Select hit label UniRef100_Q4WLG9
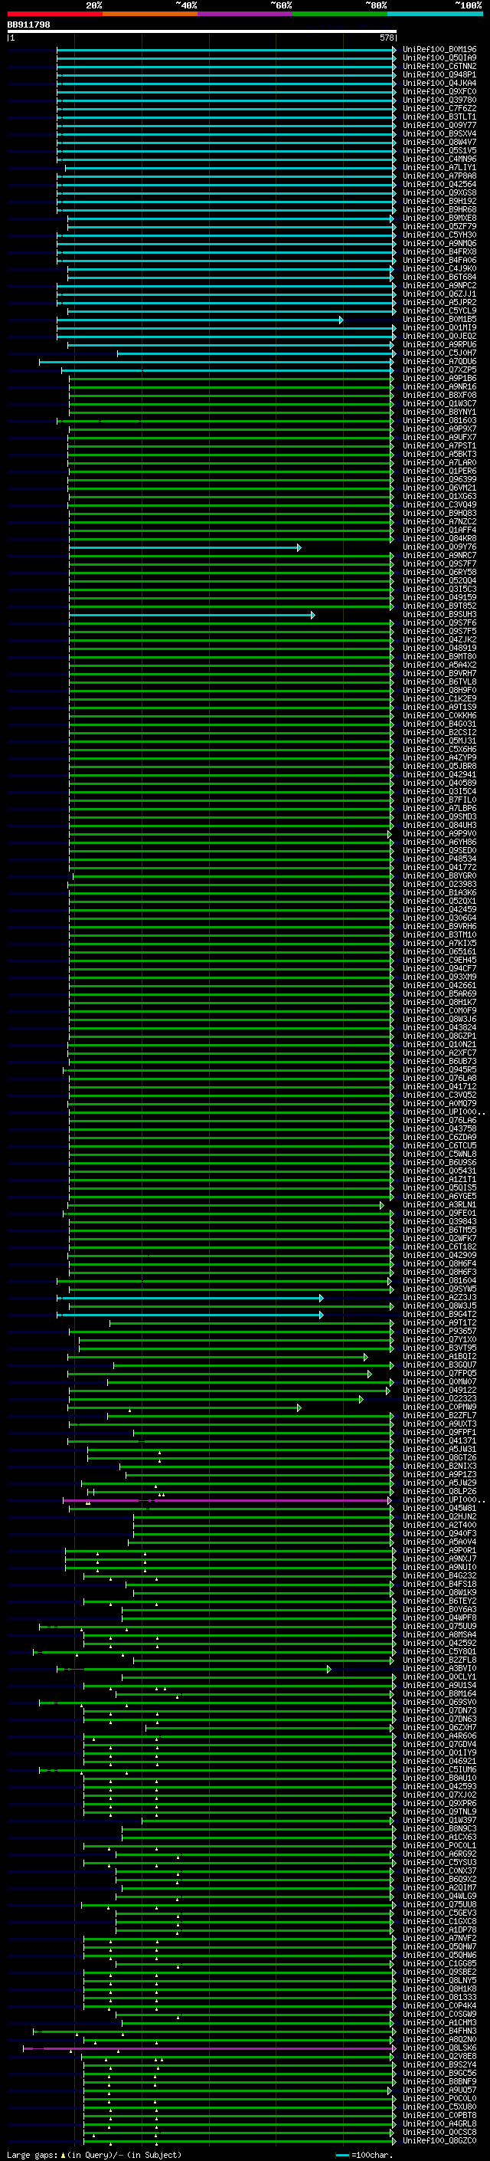The width and height of the screenshot is (490, 2161). pyautogui.click(x=439, y=1896)
